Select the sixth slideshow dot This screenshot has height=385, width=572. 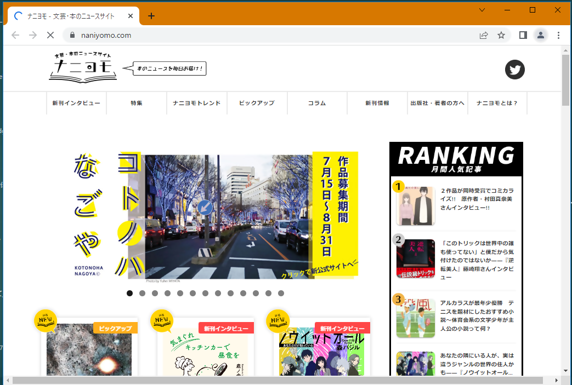[x=192, y=293]
